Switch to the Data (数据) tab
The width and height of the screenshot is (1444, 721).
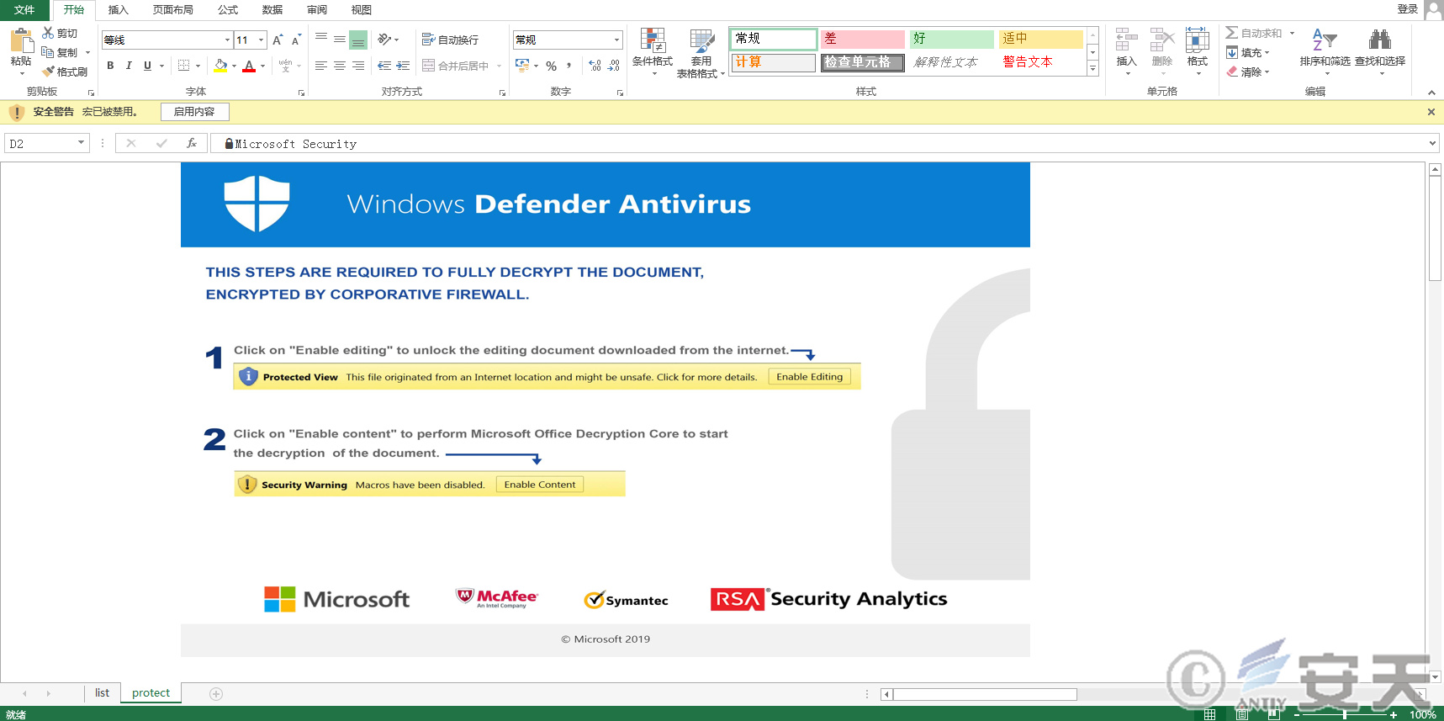pos(272,10)
